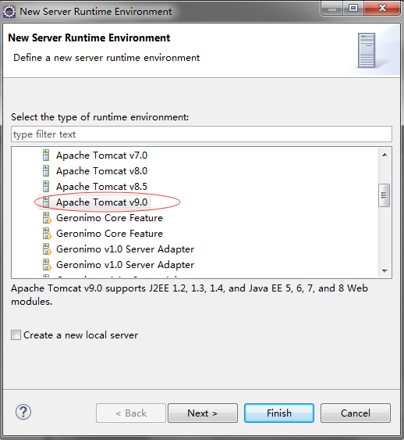Select Apache Tomcat v8.5 runtime
404x440 pixels.
coord(101,187)
